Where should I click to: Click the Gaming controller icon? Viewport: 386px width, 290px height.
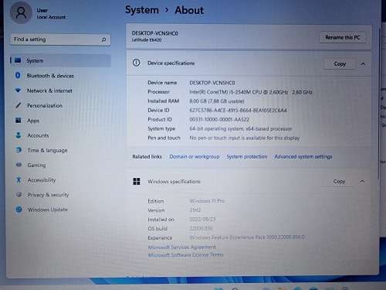tap(19, 165)
